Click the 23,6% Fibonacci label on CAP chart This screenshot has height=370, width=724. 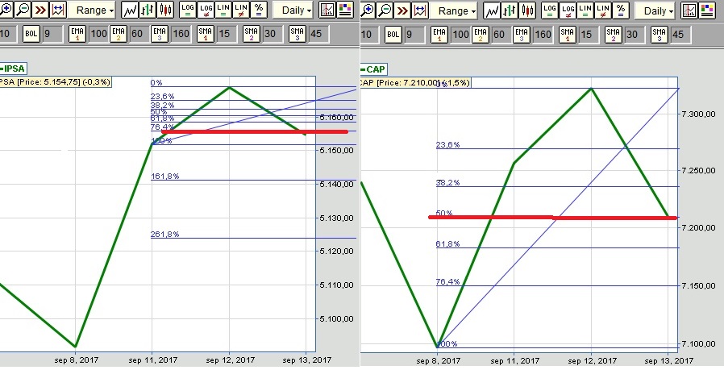[448, 144]
